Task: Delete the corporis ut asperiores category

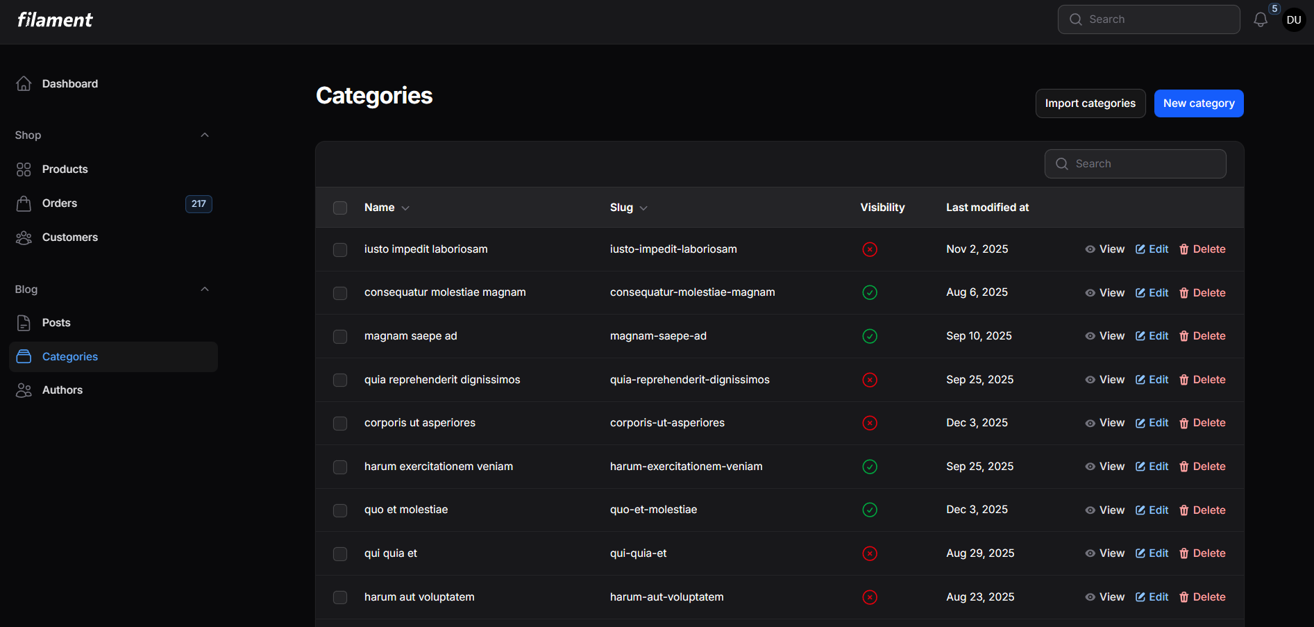Action: [1202, 423]
